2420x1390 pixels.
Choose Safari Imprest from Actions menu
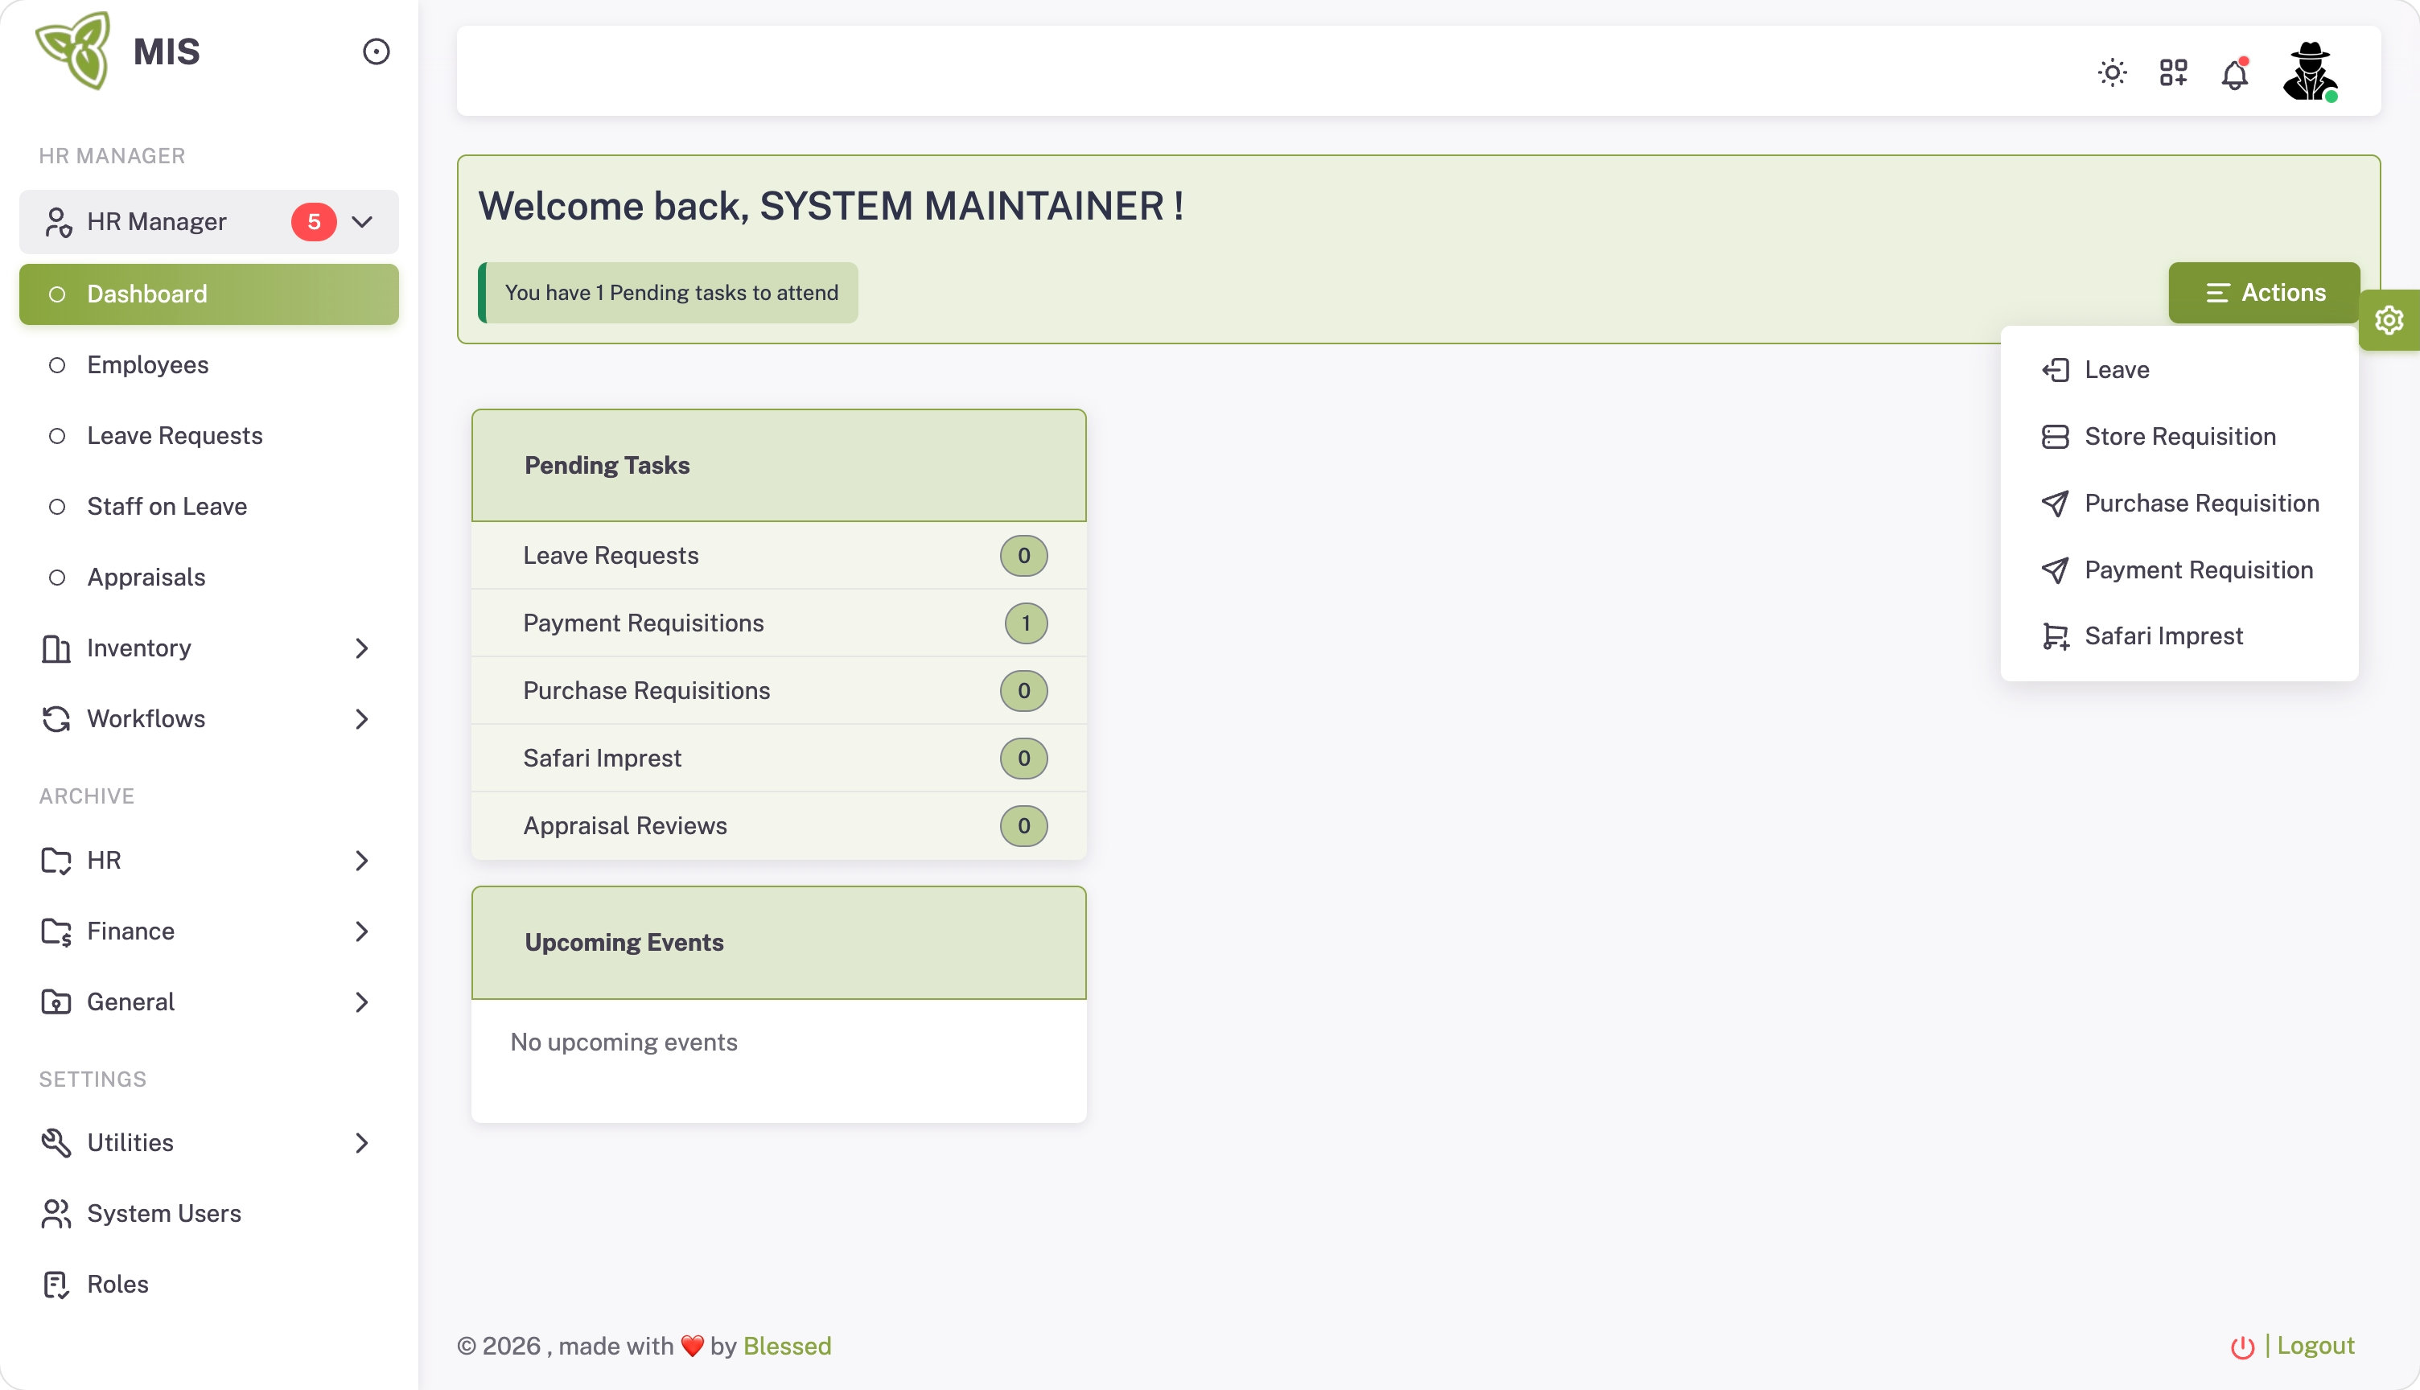pos(2163,635)
